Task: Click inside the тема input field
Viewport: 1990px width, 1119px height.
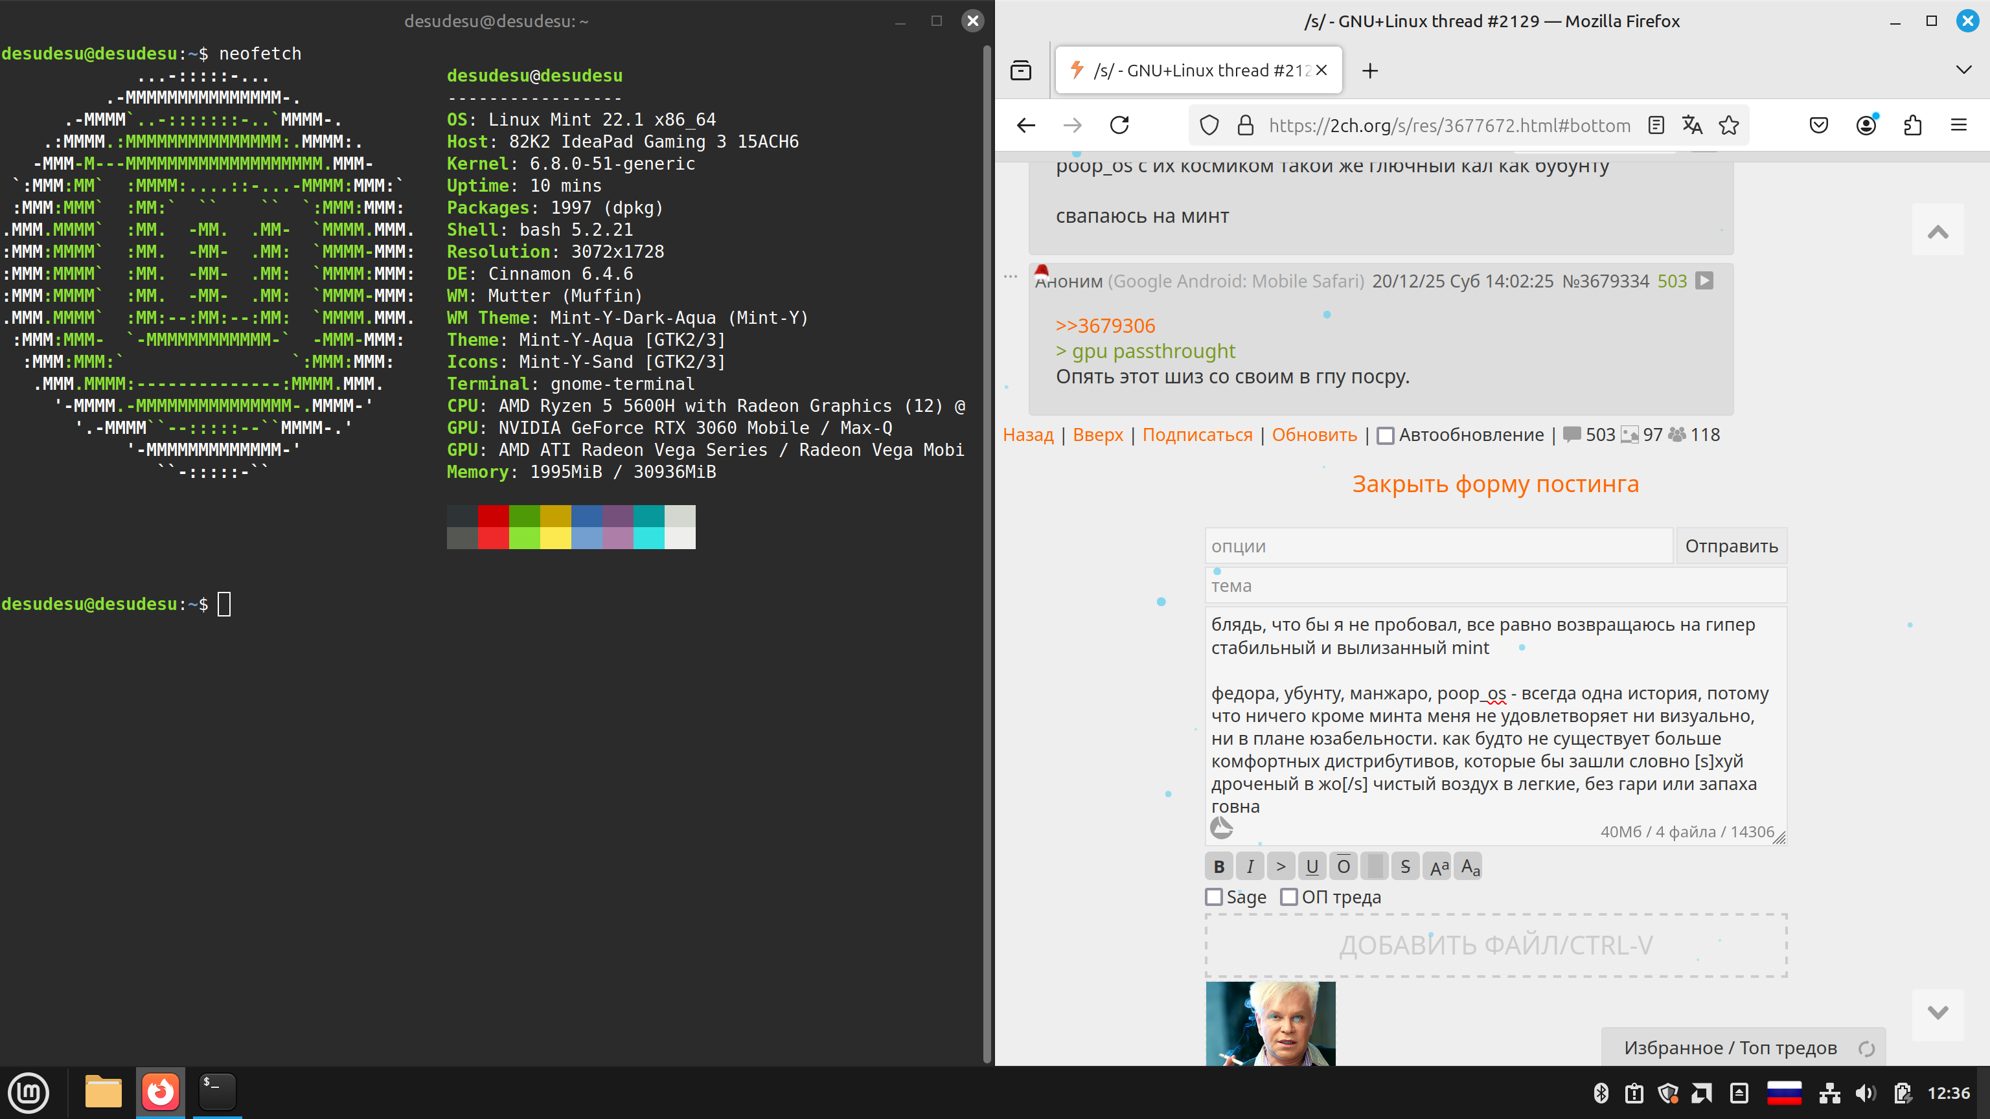Action: [x=1495, y=586]
